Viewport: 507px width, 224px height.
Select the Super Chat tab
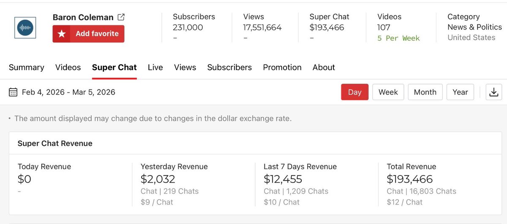(x=114, y=67)
